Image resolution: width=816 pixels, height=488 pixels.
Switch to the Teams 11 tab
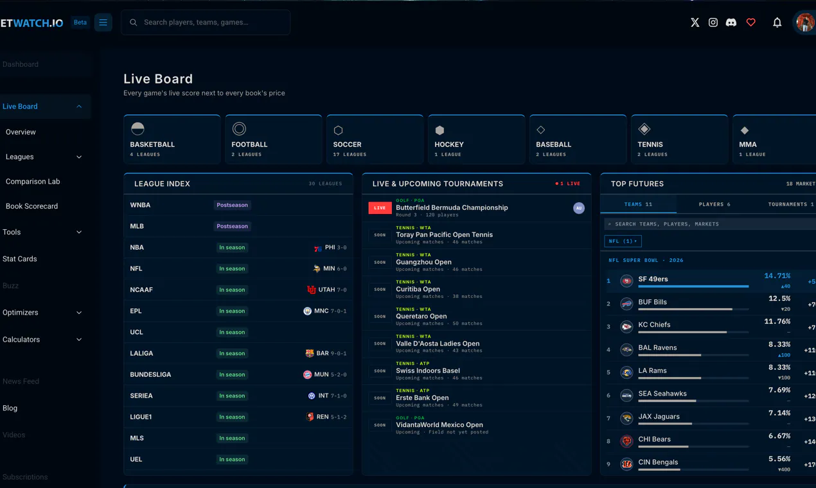click(638, 204)
